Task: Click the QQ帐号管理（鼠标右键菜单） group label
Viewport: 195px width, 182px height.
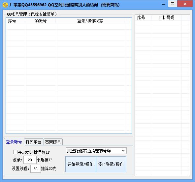Action: [32, 14]
